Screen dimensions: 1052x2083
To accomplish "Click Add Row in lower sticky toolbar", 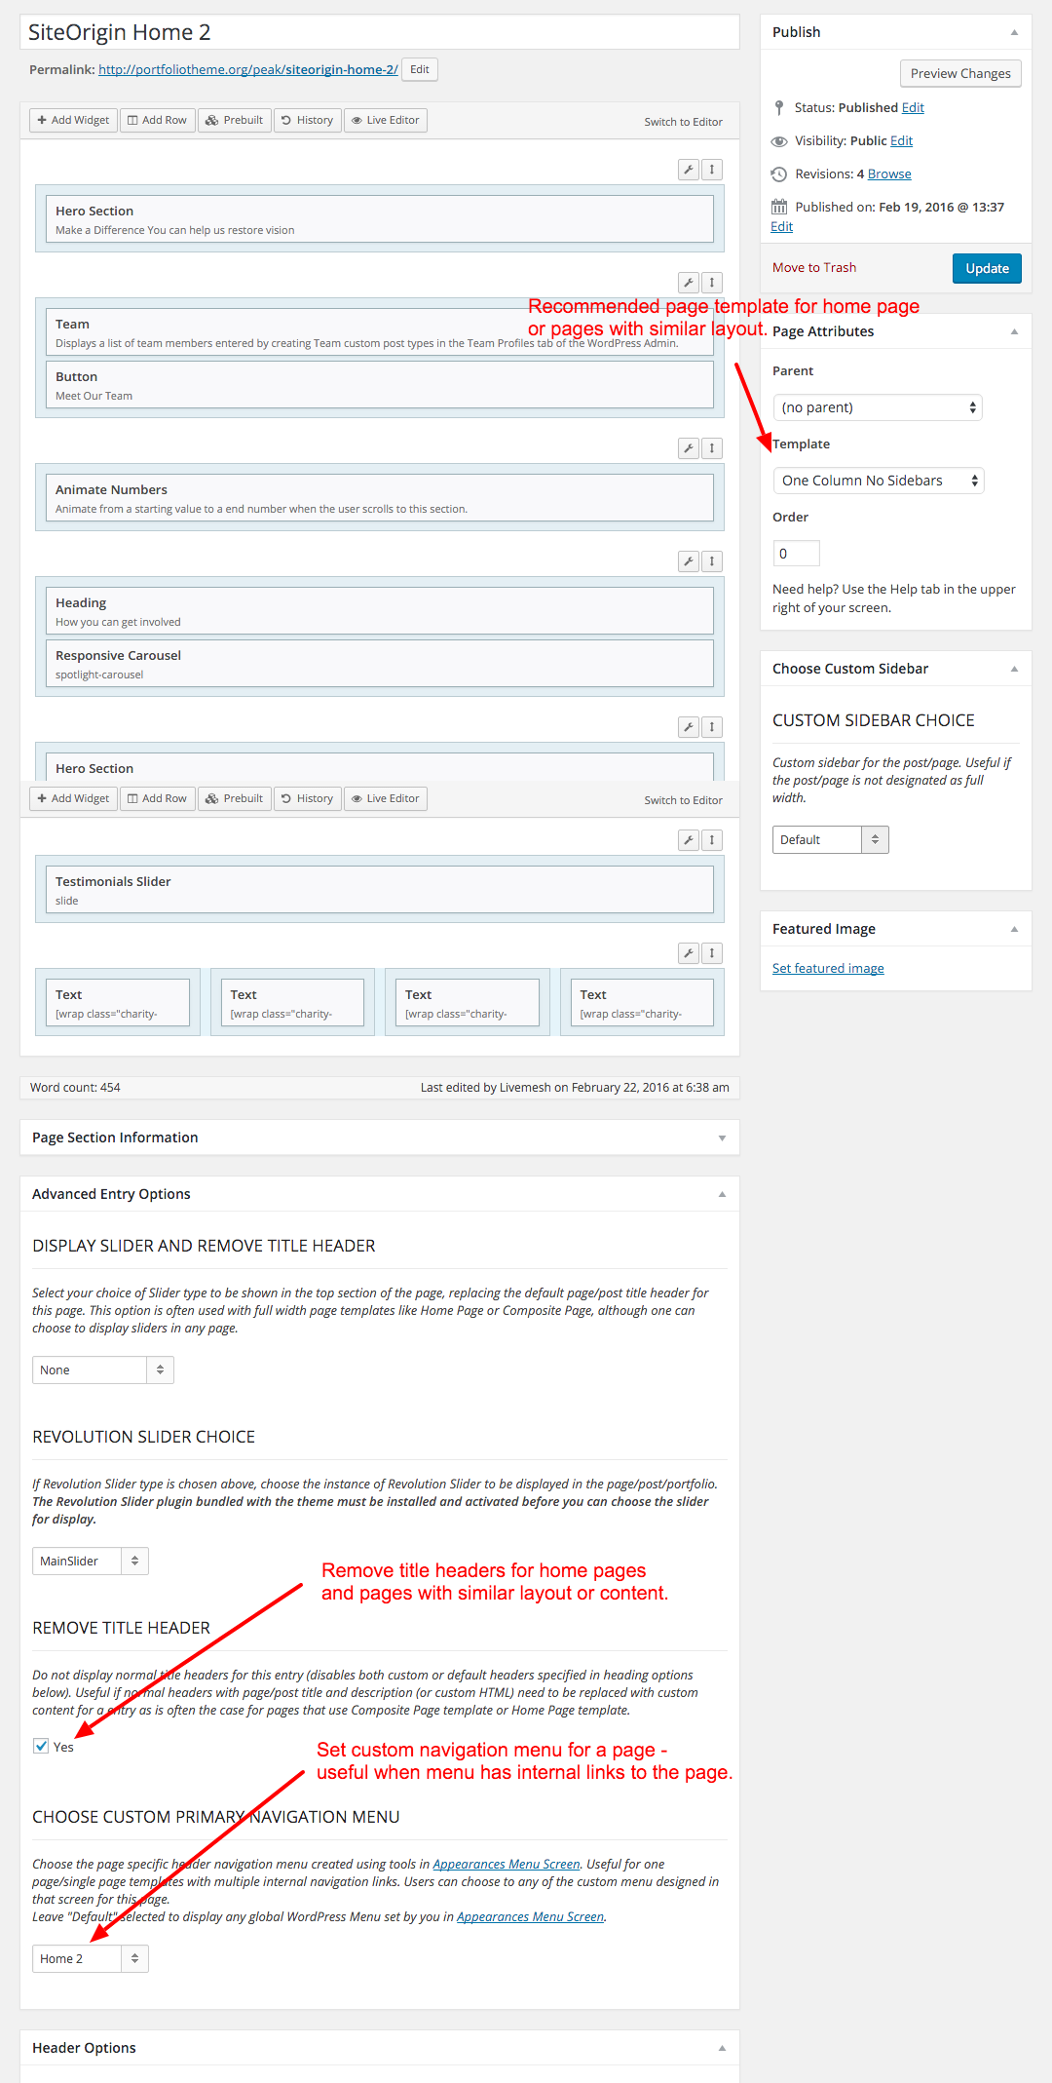I will pos(157,798).
